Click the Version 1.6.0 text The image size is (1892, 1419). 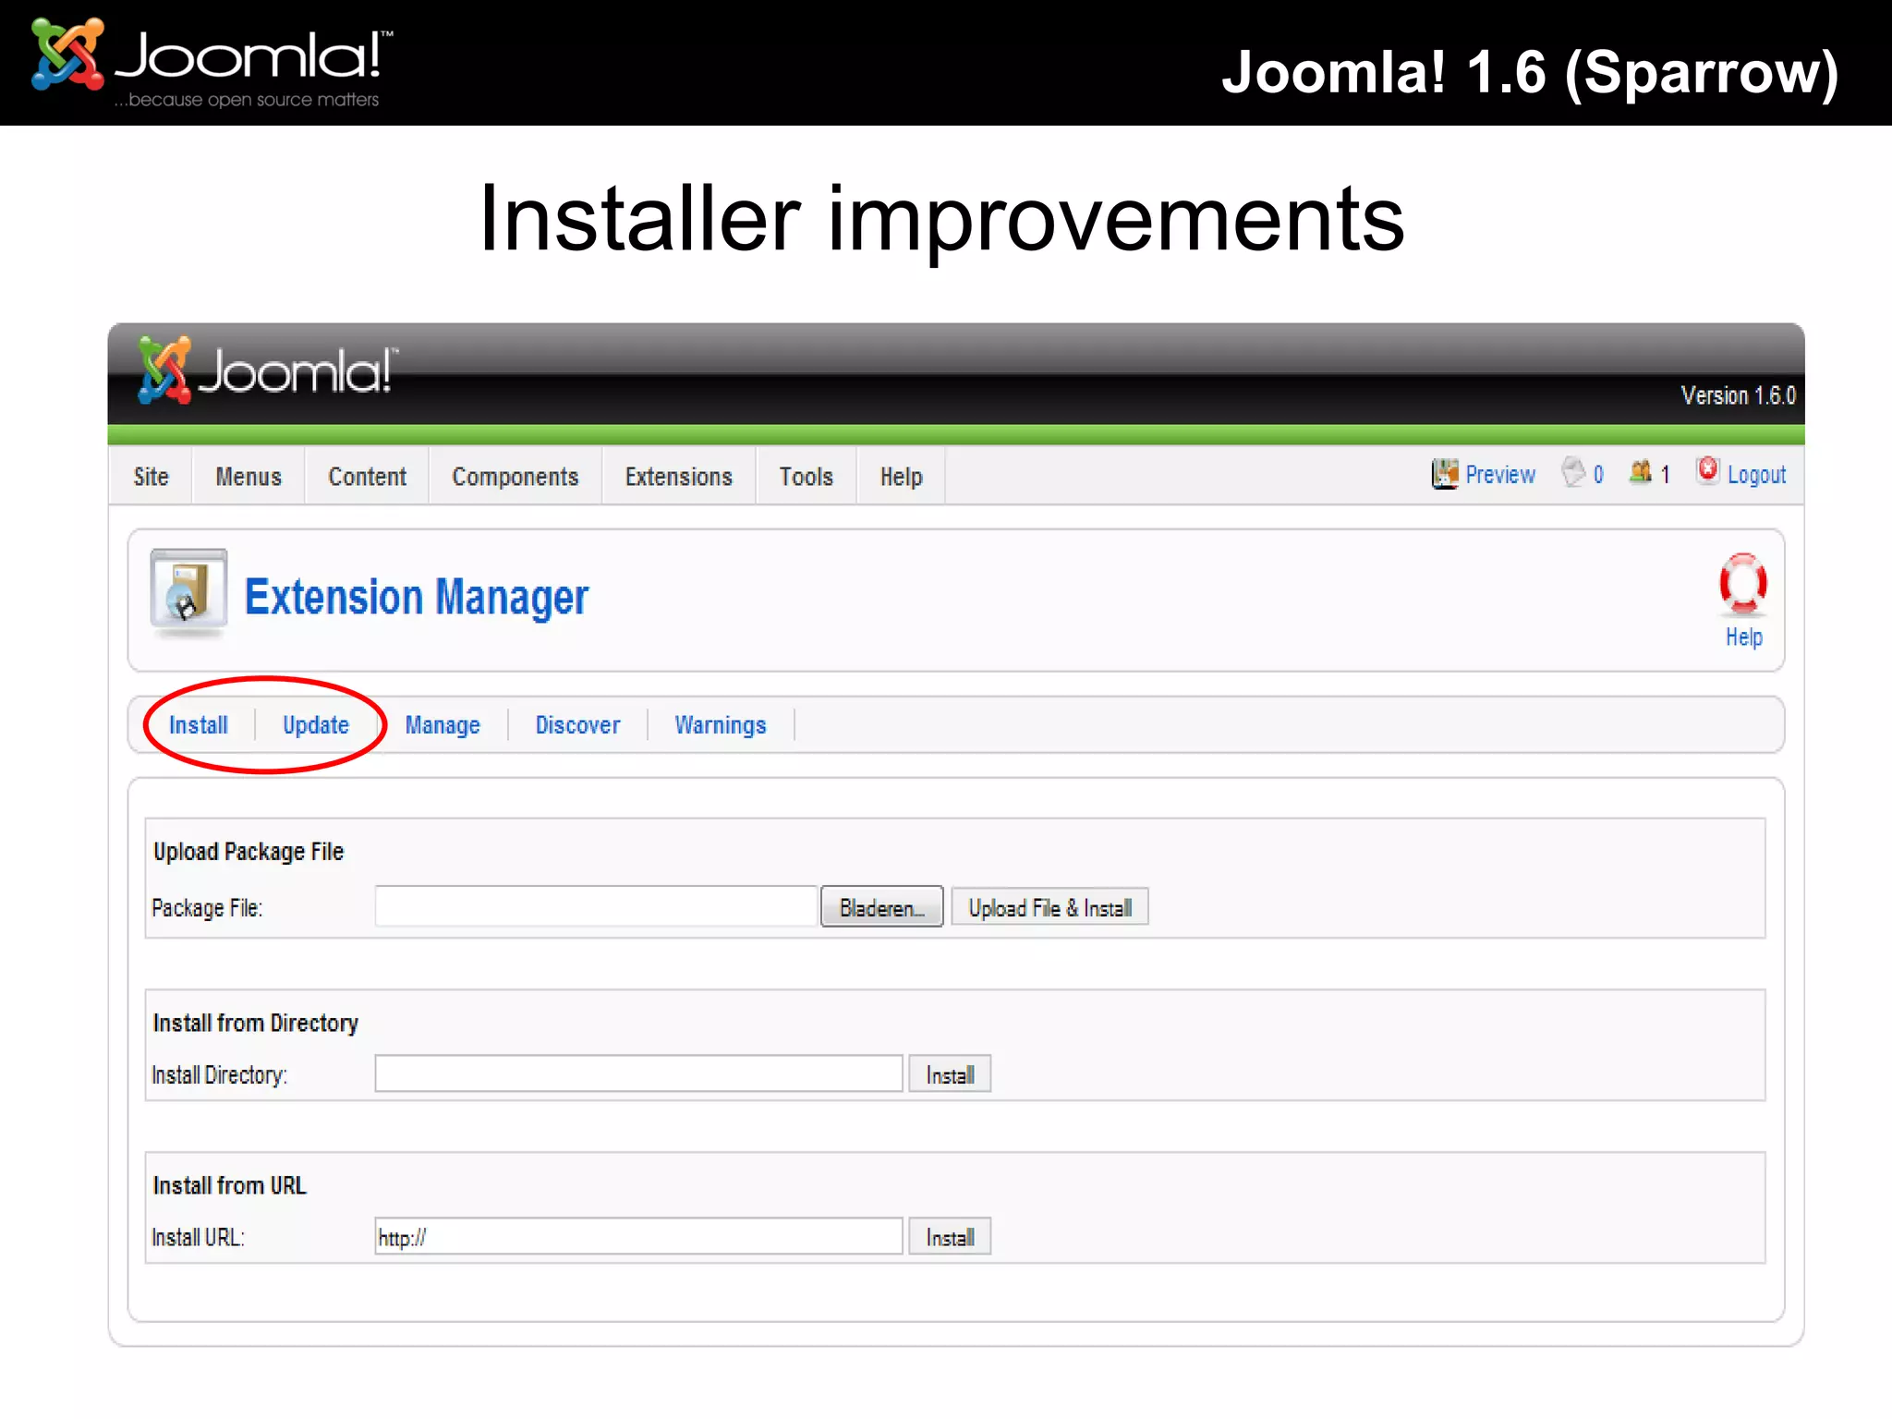tap(1738, 395)
